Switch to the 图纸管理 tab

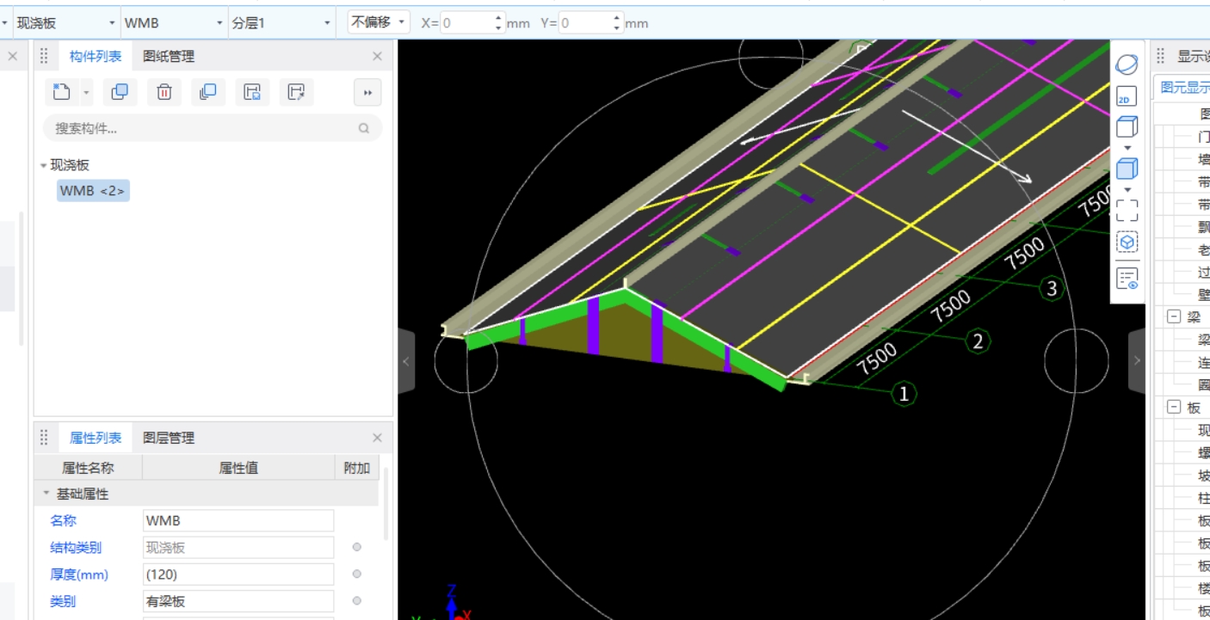(169, 57)
